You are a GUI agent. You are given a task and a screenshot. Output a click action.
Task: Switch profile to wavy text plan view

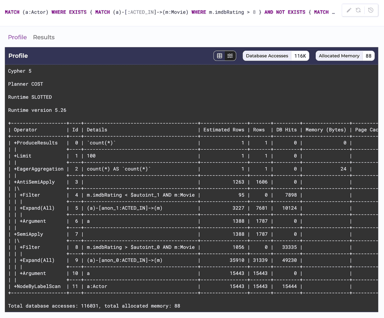230,56
